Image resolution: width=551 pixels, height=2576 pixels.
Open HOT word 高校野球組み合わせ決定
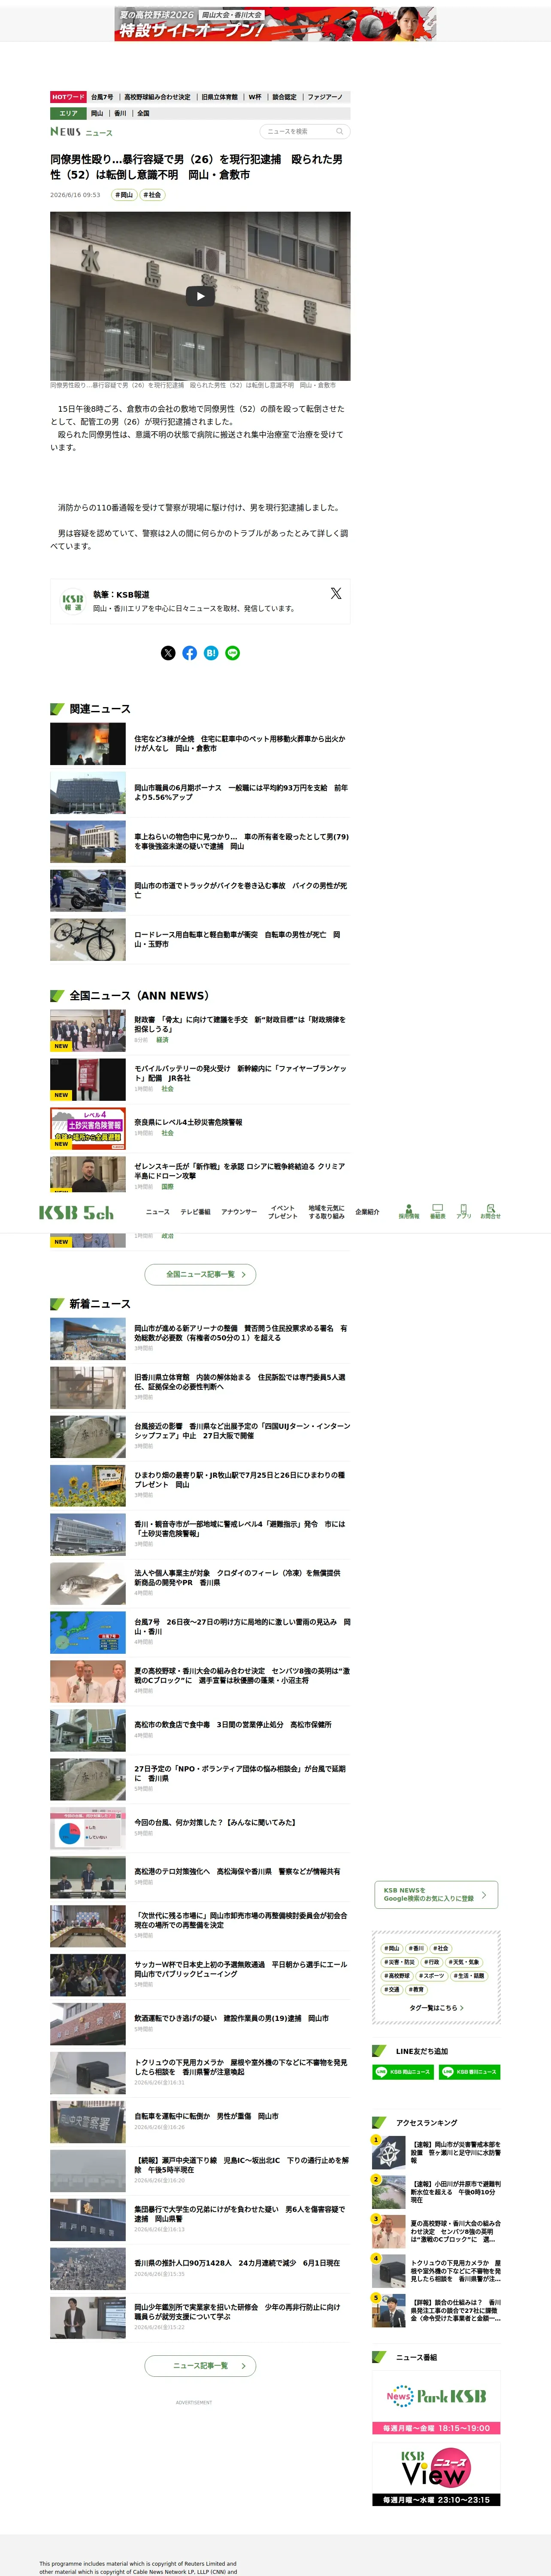point(157,97)
